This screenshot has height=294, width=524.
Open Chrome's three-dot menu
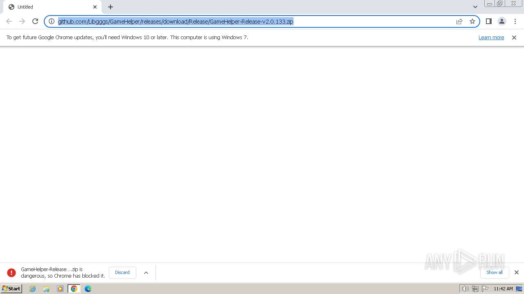coord(515,21)
